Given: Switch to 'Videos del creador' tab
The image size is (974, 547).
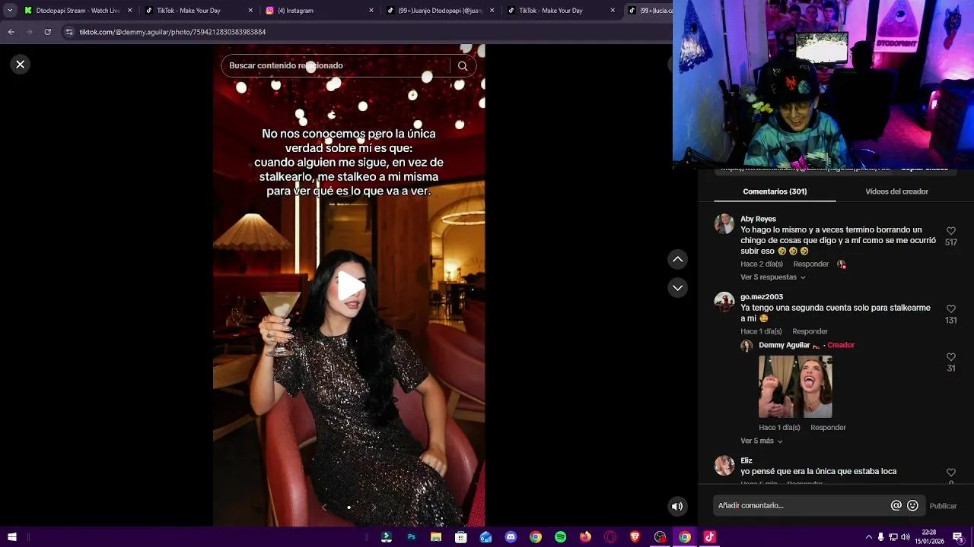Looking at the screenshot, I should [896, 191].
